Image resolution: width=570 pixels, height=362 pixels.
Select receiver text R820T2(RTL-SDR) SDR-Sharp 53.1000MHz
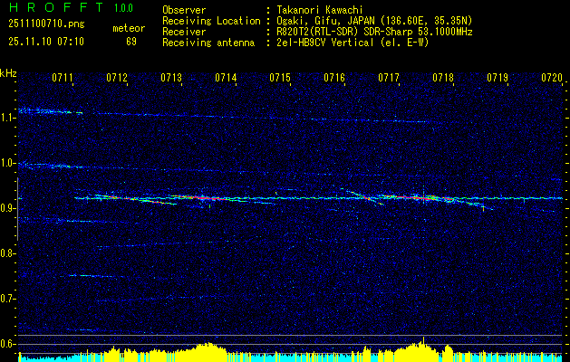click(375, 32)
